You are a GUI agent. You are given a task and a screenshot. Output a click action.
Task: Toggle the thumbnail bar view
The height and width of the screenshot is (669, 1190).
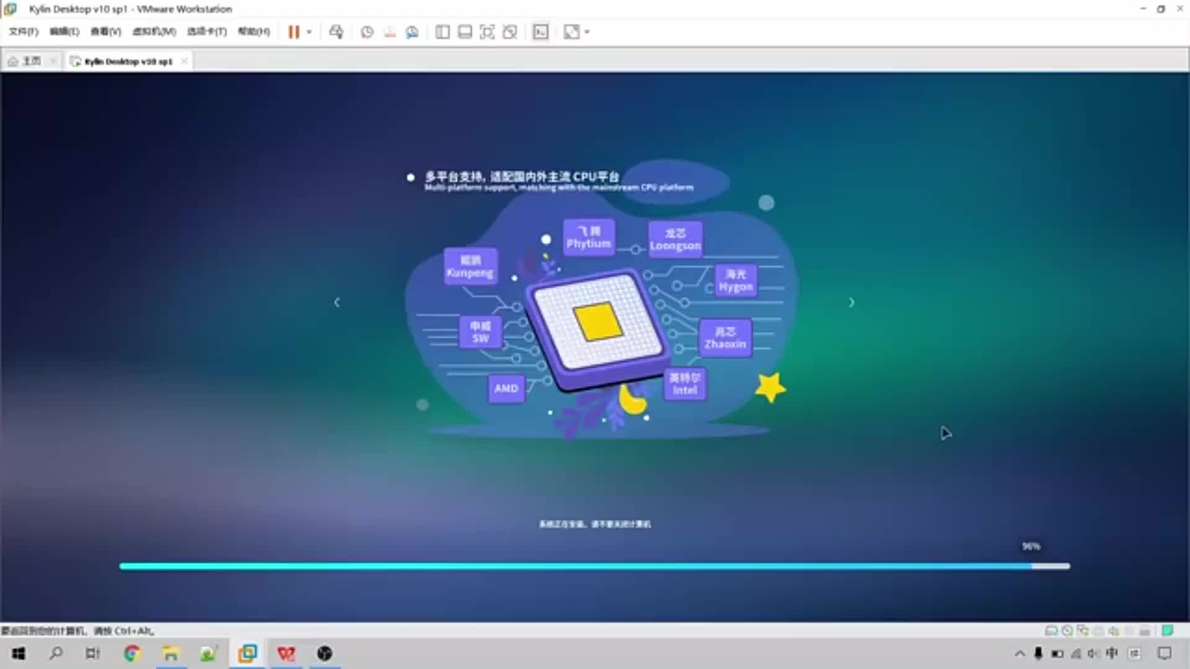click(x=465, y=32)
